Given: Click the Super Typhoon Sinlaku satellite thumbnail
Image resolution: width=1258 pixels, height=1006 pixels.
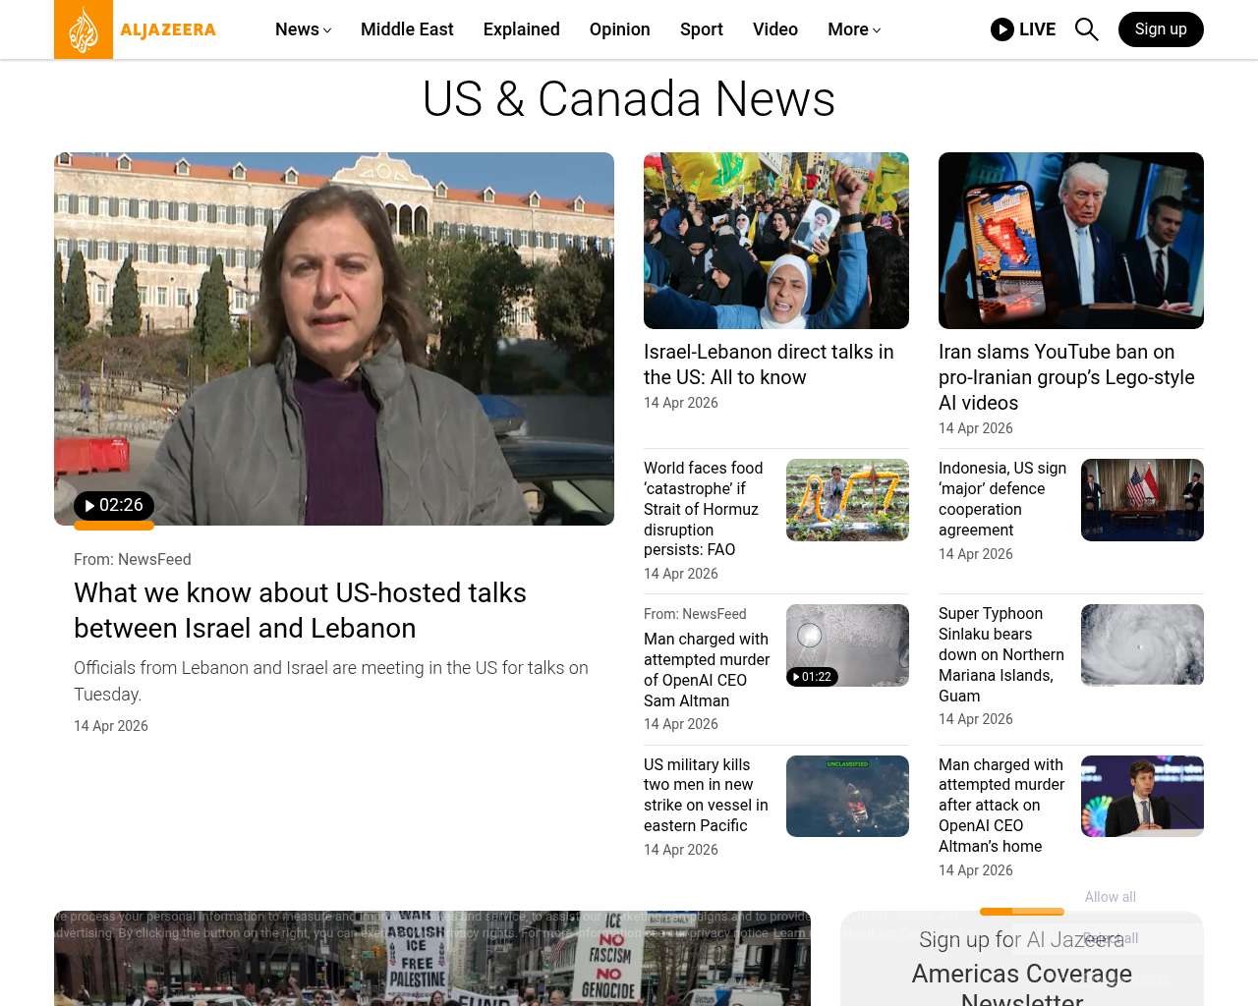Looking at the screenshot, I should click(1142, 644).
